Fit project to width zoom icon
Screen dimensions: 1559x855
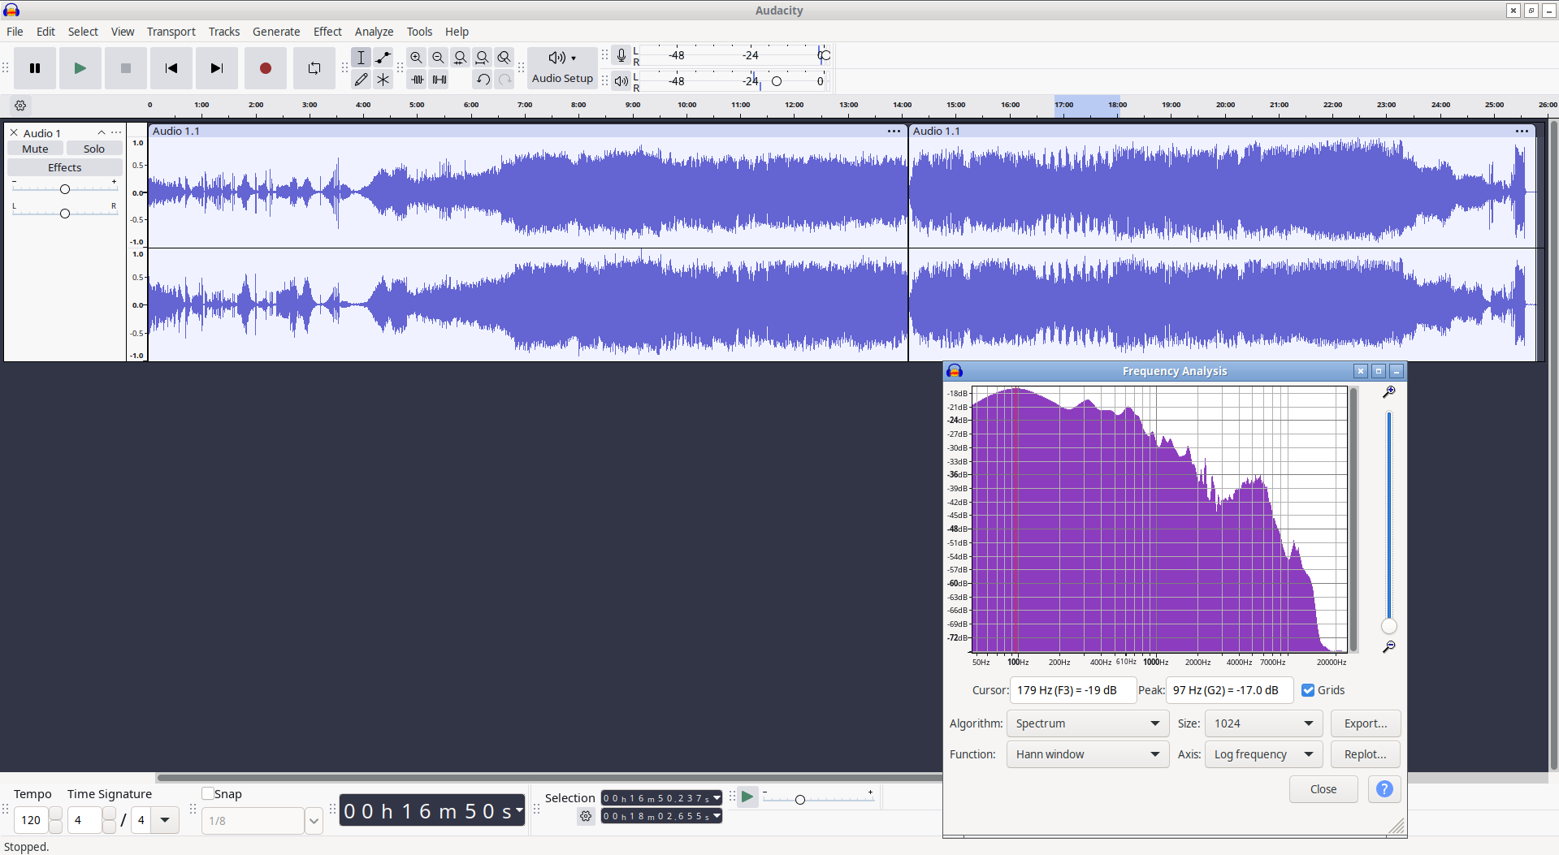[483, 58]
